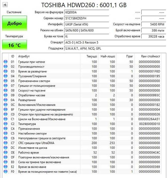Click the features field S.M.A.R.T., APM, NCQ, GPL
Viewport: 167px width, 178px height.
click(x=115, y=49)
